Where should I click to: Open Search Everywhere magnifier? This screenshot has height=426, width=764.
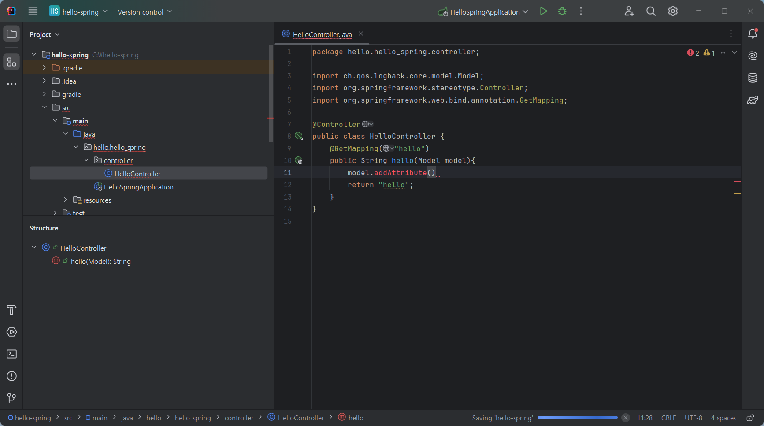651,11
